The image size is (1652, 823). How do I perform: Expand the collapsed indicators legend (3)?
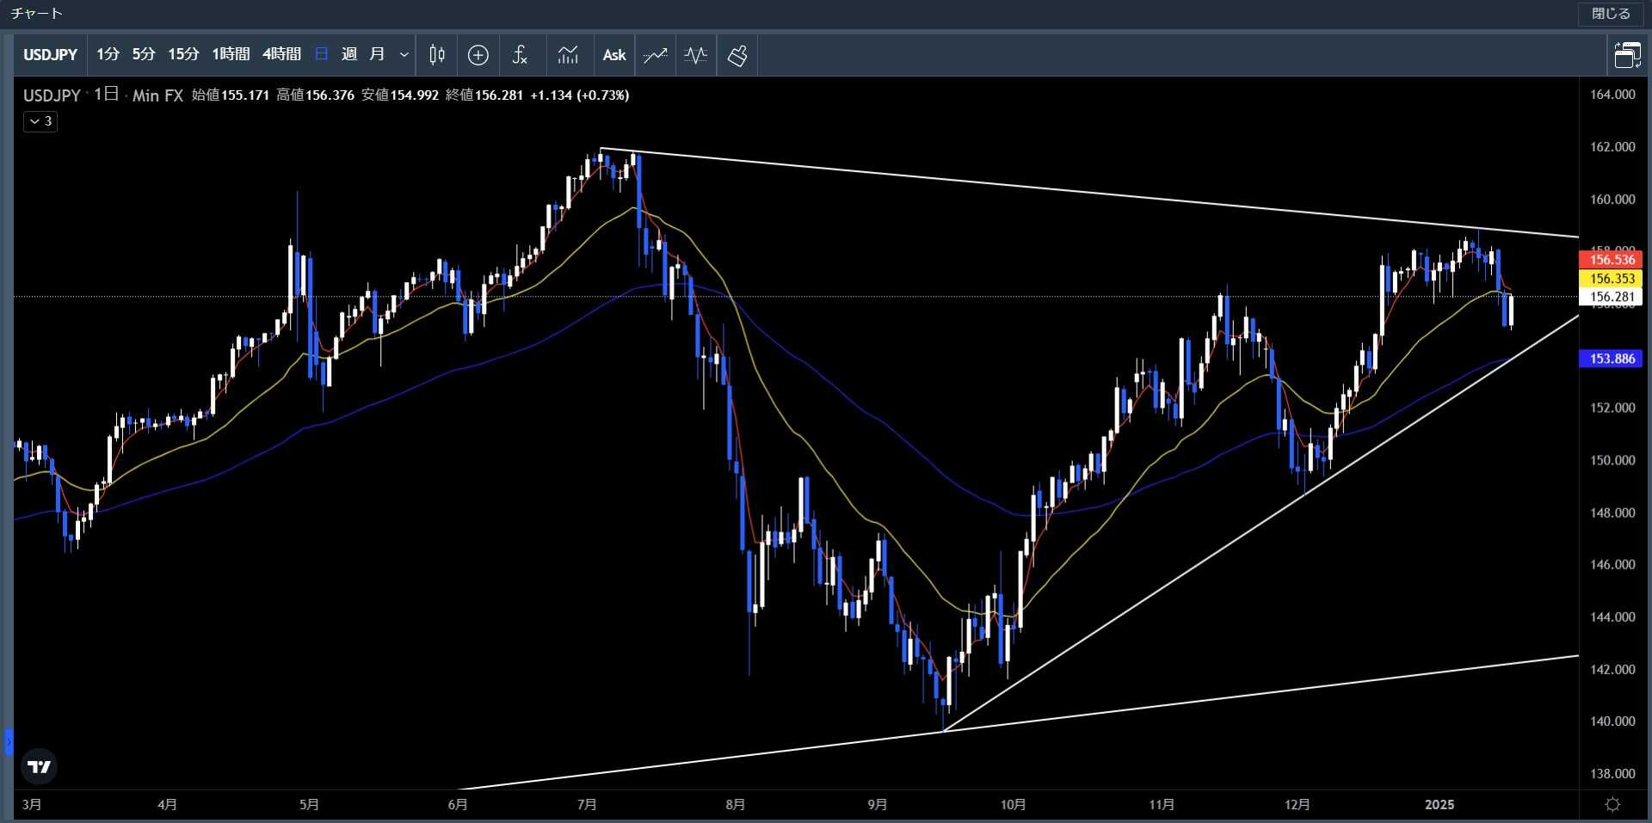tap(40, 121)
